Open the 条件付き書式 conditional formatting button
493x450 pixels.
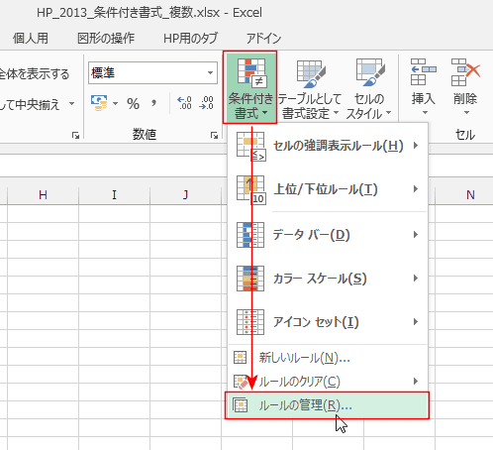(x=250, y=87)
